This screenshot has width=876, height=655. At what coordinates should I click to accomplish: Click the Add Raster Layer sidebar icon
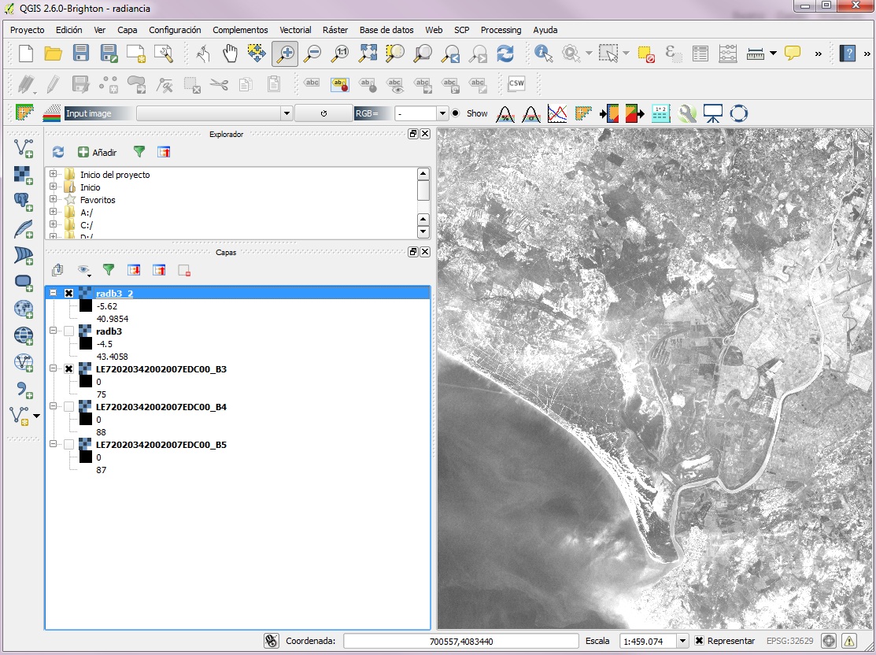point(24,176)
